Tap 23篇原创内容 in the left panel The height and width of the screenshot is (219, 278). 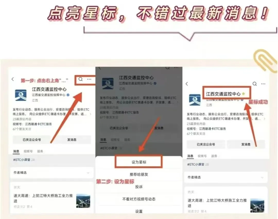click(22, 119)
